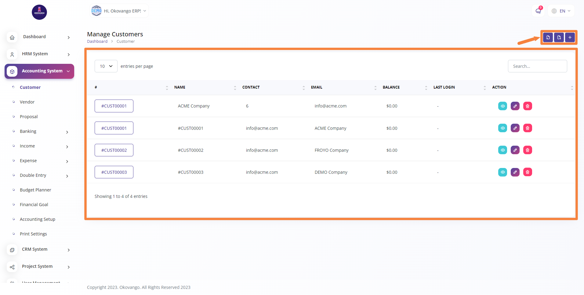Open the entries per page dropdown
This screenshot has height=295, width=584.
[x=106, y=66]
